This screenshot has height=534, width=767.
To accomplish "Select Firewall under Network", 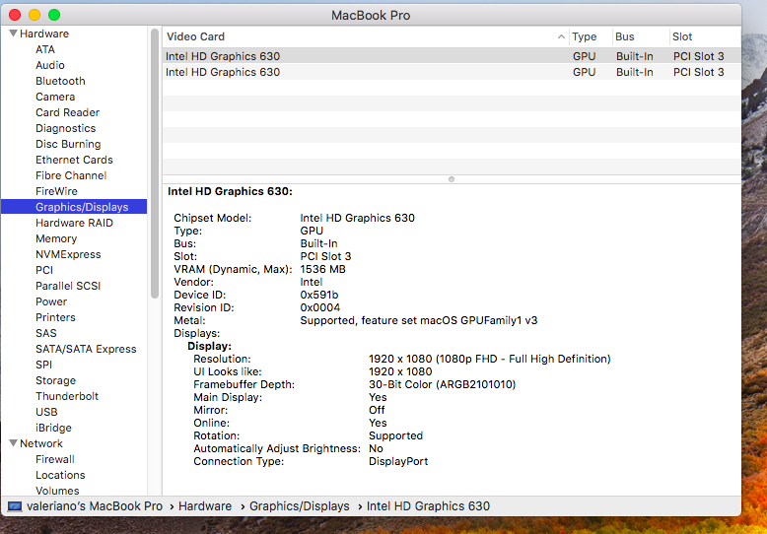I will [55, 459].
